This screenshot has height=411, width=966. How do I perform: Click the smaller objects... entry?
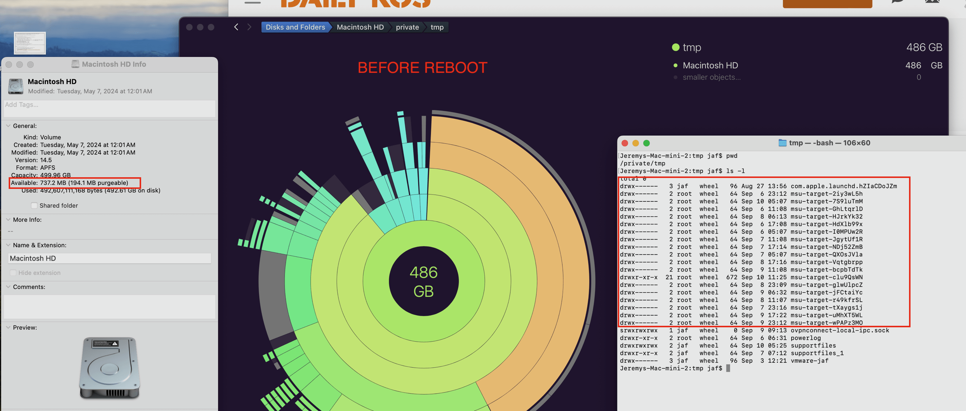click(x=711, y=77)
